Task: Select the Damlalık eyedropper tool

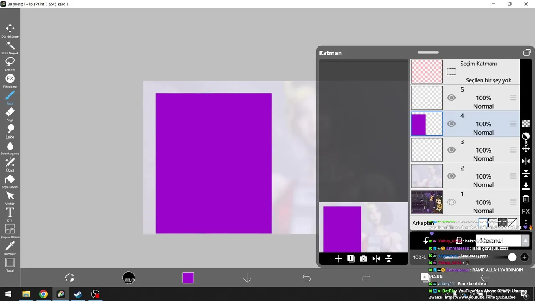Action: (x=10, y=248)
